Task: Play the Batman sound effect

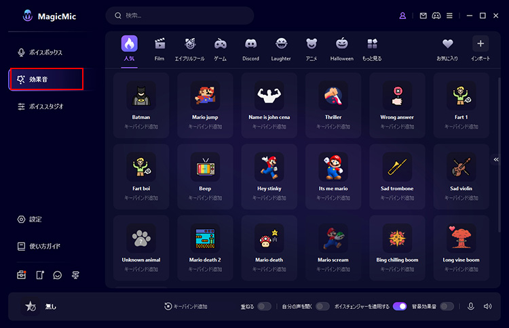Action: tap(141, 96)
